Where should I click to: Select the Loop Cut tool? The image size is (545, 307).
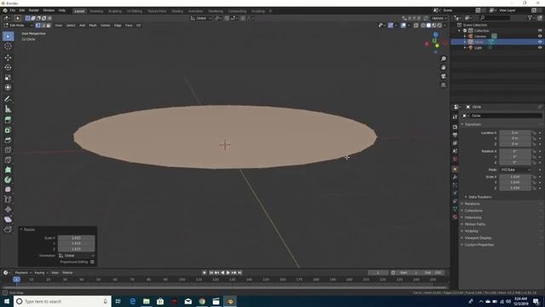click(x=8, y=150)
